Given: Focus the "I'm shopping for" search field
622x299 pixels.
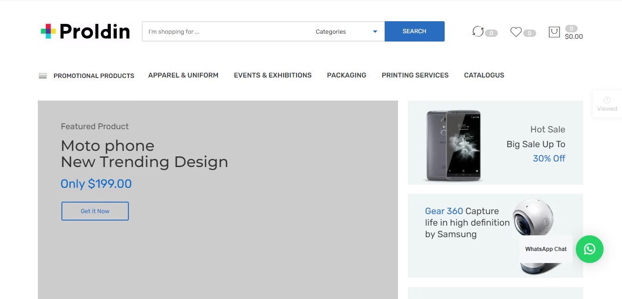Looking at the screenshot, I should click(x=226, y=31).
